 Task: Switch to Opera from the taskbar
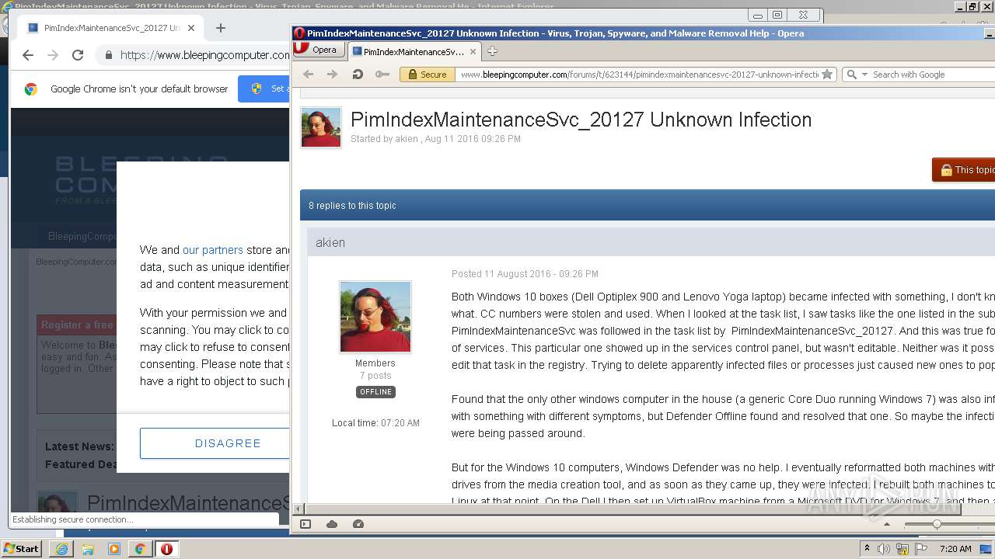click(166, 549)
